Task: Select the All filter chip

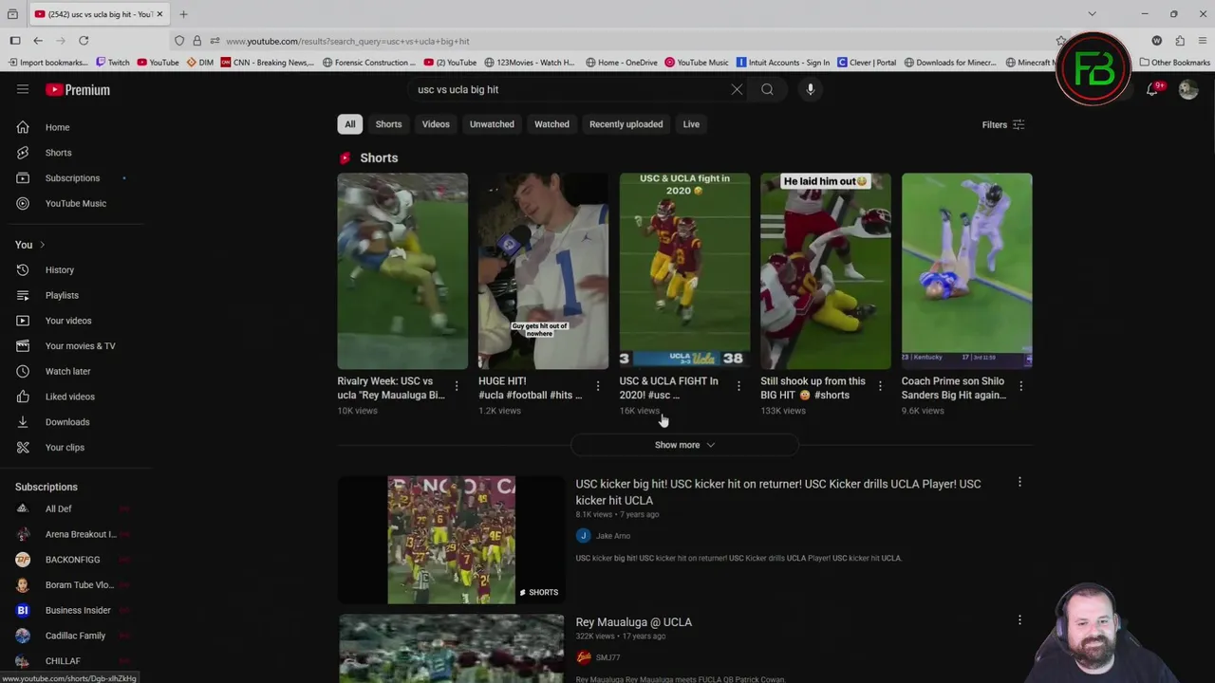Action: 349,124
